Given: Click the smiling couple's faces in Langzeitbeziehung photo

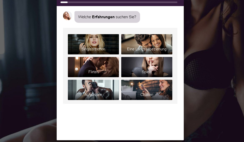Looking at the screenshot, I should 147,40.
